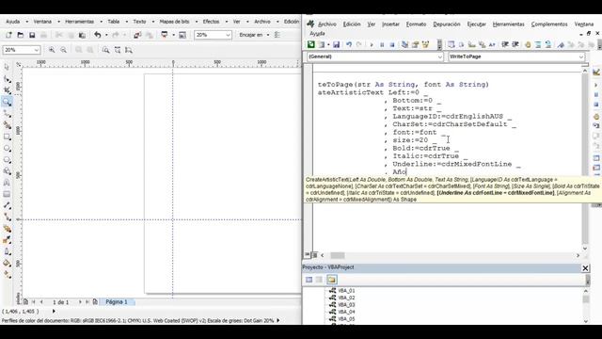Select the Polygon tool in CorelDRAW toolbox
The height and width of the screenshot is (339, 602).
point(7,159)
